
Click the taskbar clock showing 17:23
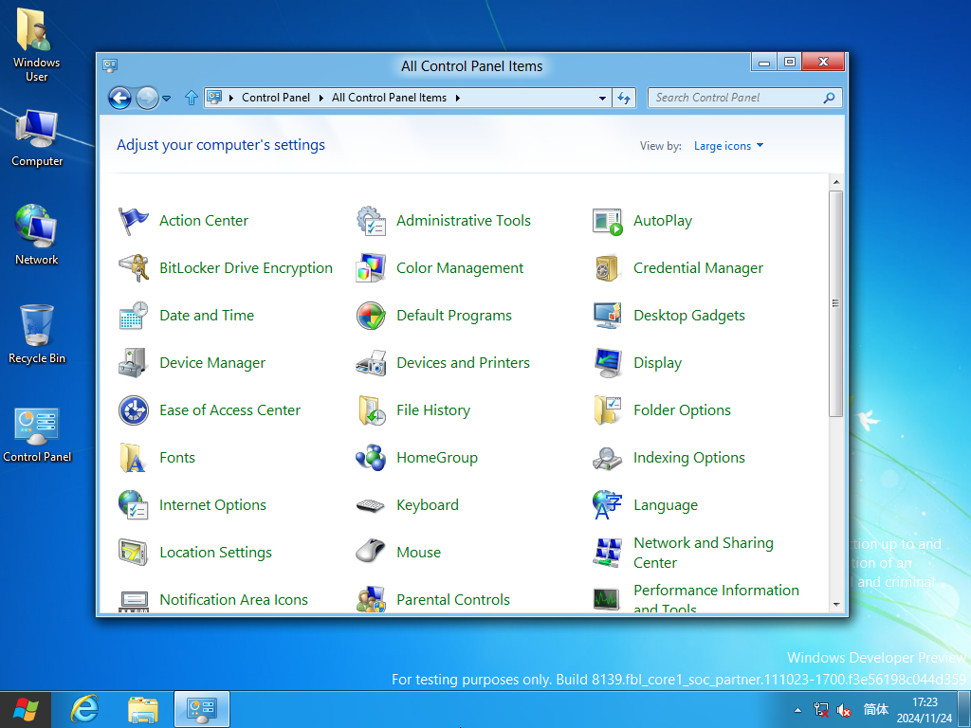(x=925, y=710)
